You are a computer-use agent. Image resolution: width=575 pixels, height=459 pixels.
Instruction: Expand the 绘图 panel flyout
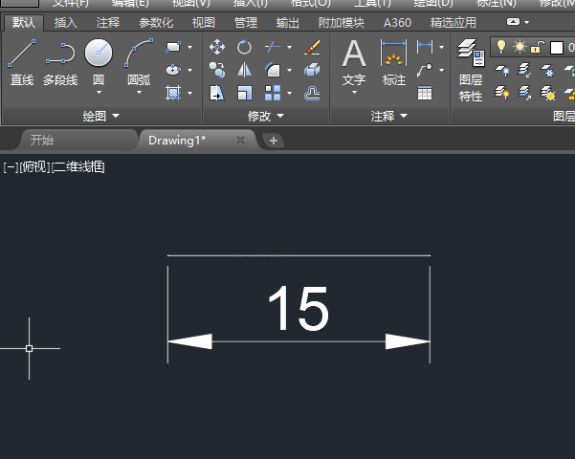click(117, 116)
